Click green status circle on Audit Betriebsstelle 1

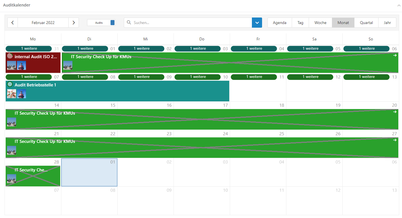point(10,84)
